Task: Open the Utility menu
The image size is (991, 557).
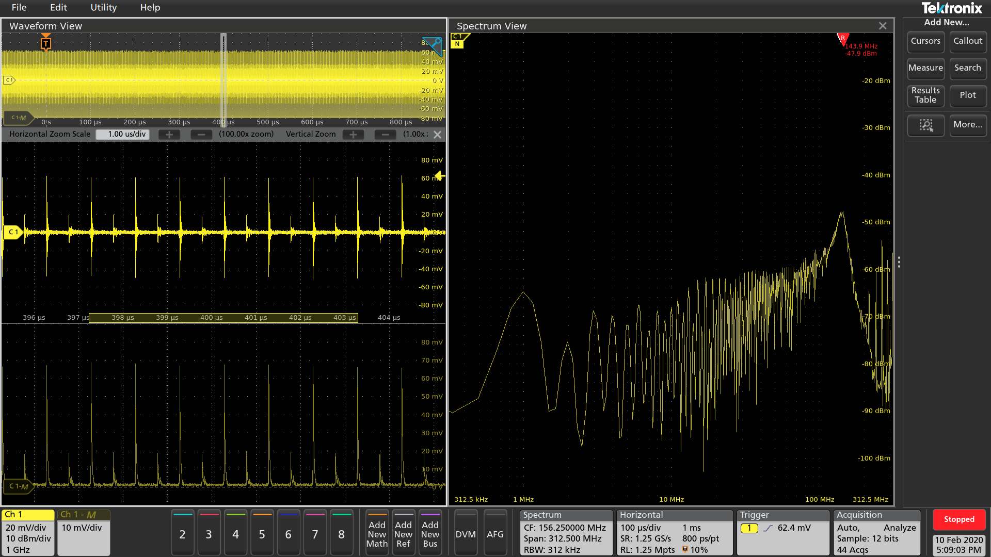Action: pyautogui.click(x=103, y=7)
